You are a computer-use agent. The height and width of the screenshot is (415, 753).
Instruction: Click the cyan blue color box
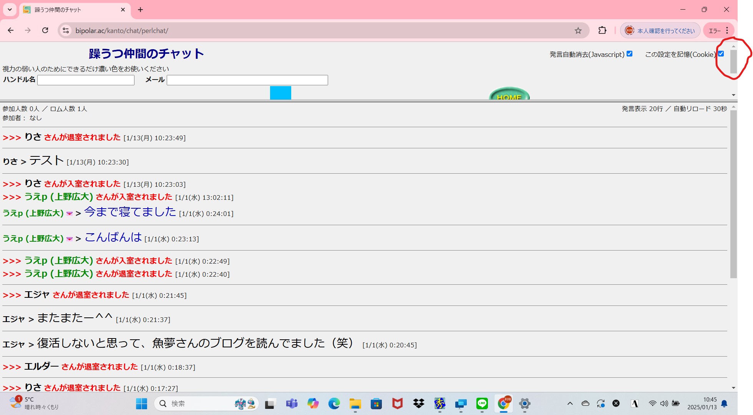pos(280,93)
